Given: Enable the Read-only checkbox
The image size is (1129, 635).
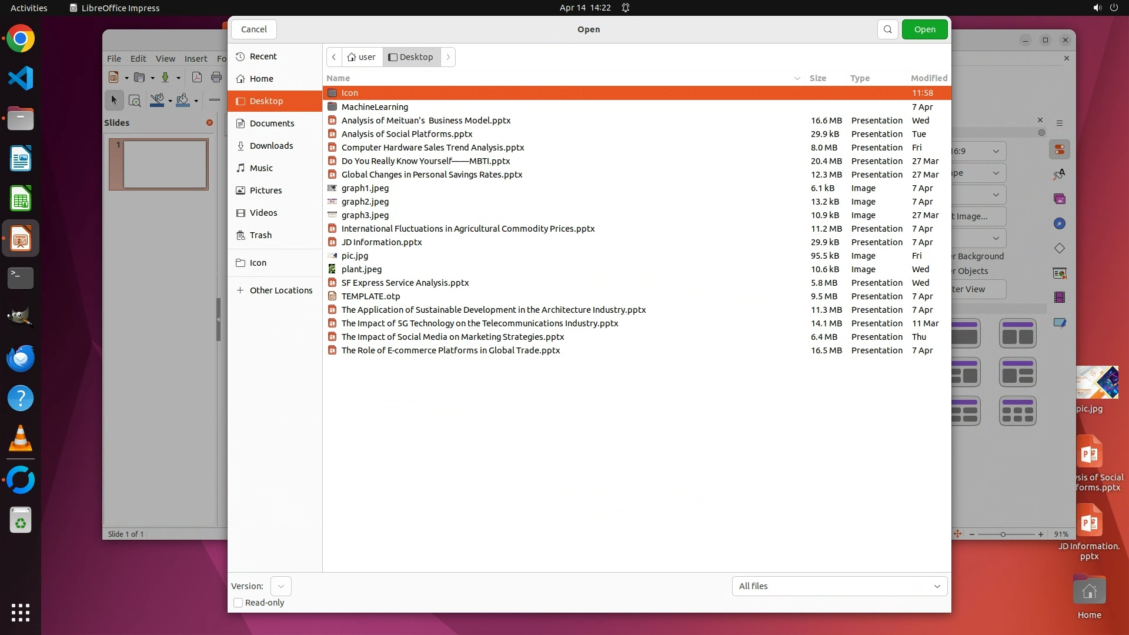Looking at the screenshot, I should 238,603.
